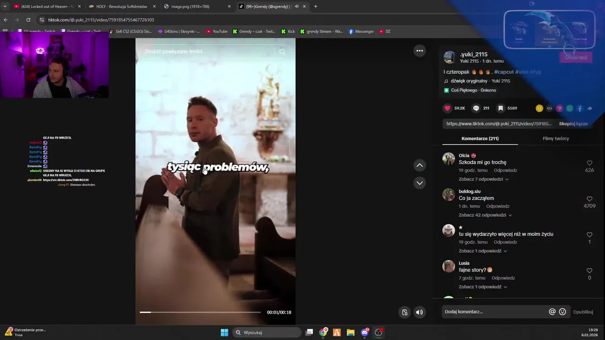Viewport: 605px width, 340px height.
Task: Switch to HOLY - Rewolucja Softdrinków tab
Action: [122, 7]
